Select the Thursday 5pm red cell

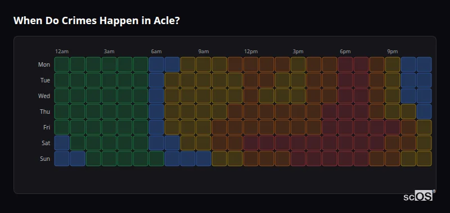pyautogui.click(x=330, y=112)
